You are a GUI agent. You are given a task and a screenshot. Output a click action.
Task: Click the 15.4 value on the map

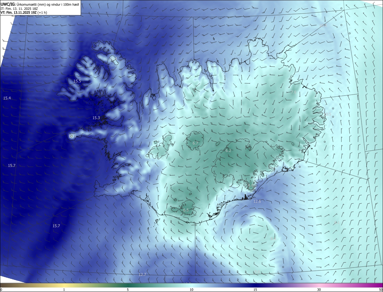pos(7,98)
